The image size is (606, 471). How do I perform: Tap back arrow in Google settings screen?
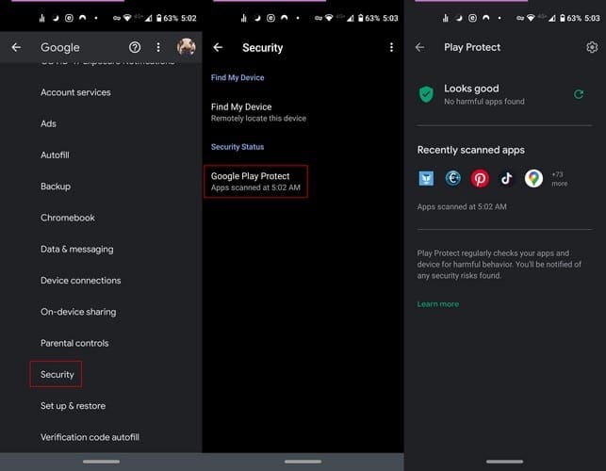pyautogui.click(x=16, y=47)
